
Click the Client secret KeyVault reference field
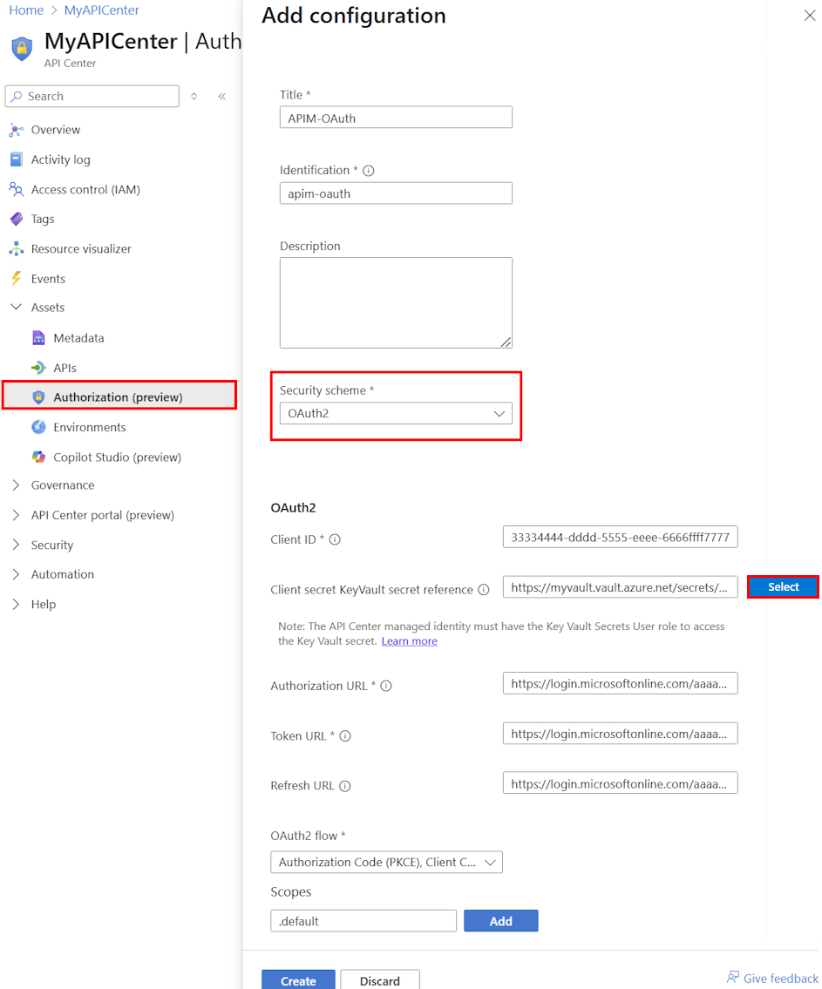pyautogui.click(x=620, y=587)
